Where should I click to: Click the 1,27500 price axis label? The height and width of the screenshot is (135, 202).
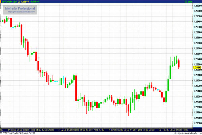pyautogui.click(x=197, y=123)
